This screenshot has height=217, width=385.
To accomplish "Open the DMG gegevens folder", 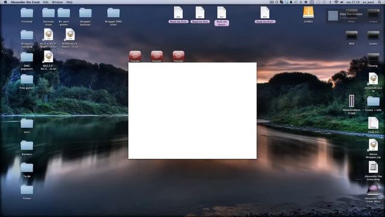I will [x=26, y=57].
